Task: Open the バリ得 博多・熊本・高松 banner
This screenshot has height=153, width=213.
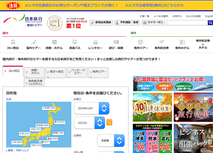Action: coord(152,138)
